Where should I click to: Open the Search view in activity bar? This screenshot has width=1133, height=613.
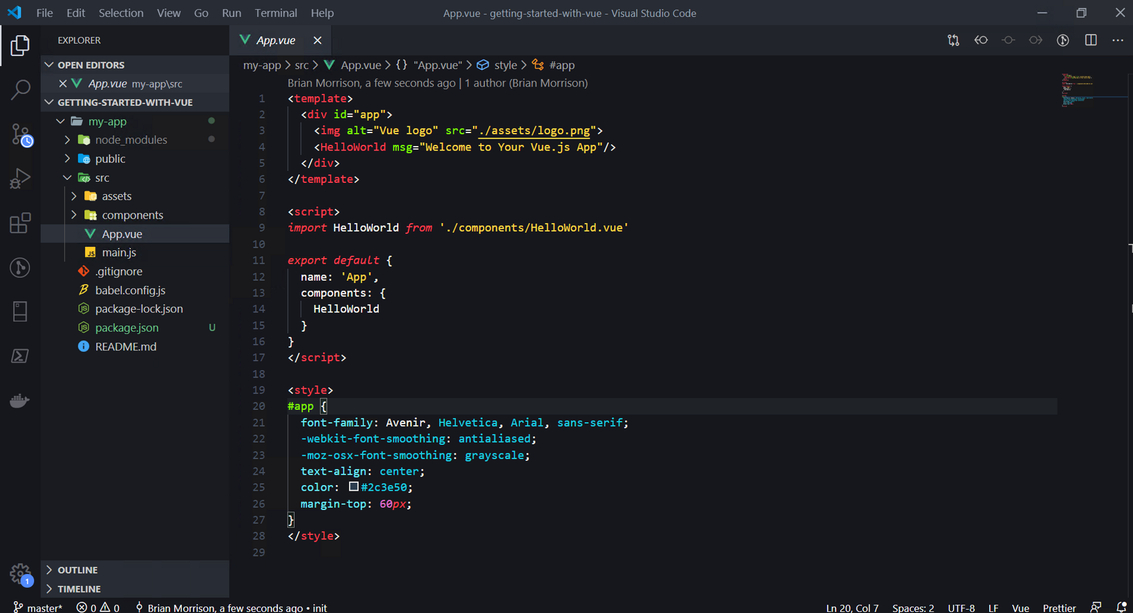click(x=20, y=89)
